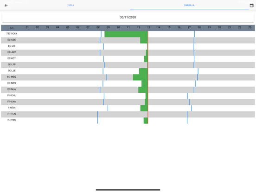
Task: Select aircraft row EC-GSK
Action: coord(128,40)
